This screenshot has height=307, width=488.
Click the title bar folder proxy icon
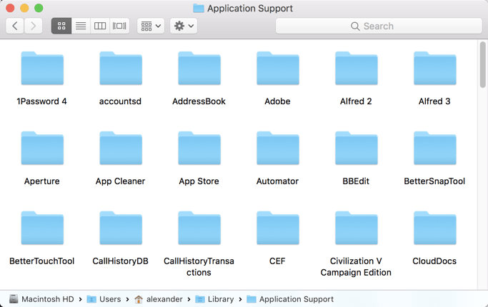(198, 8)
